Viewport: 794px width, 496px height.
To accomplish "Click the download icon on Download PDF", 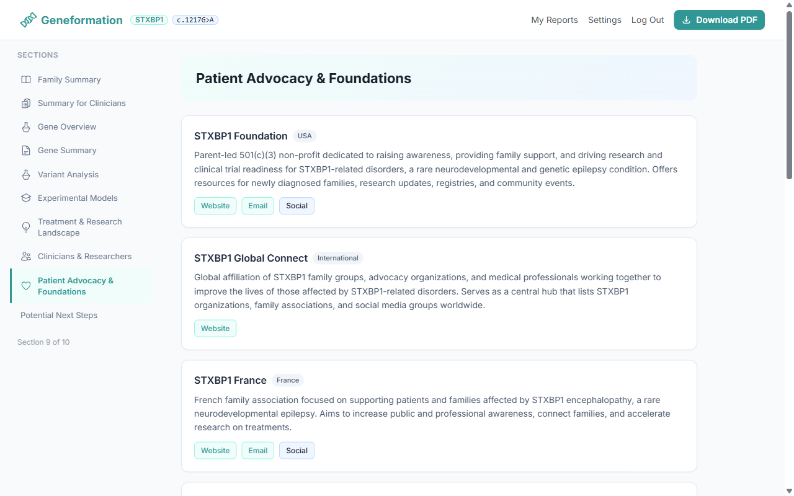I will coord(686,20).
